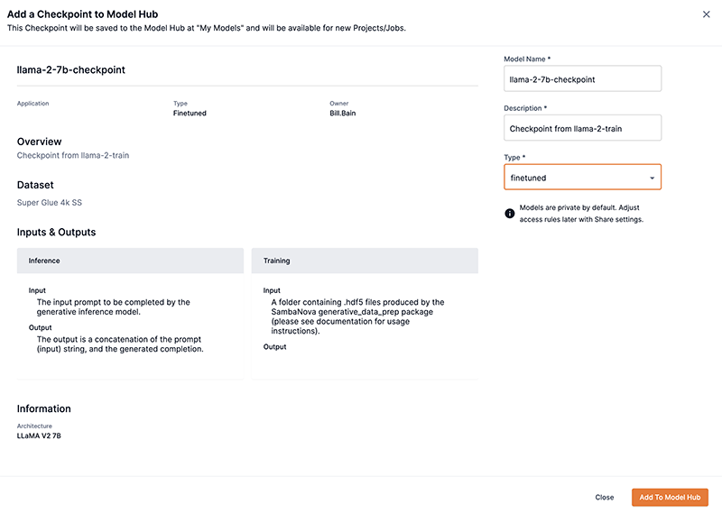722x513 pixels.
Task: Click the Overview text Checkpoint from llama-2-train
Action: (73, 156)
